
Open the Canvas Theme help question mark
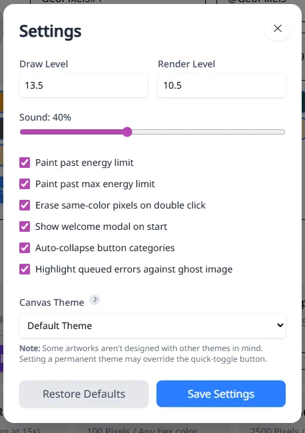(x=95, y=300)
